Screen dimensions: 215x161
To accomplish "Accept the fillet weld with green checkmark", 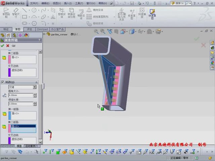I will pos(2,46).
